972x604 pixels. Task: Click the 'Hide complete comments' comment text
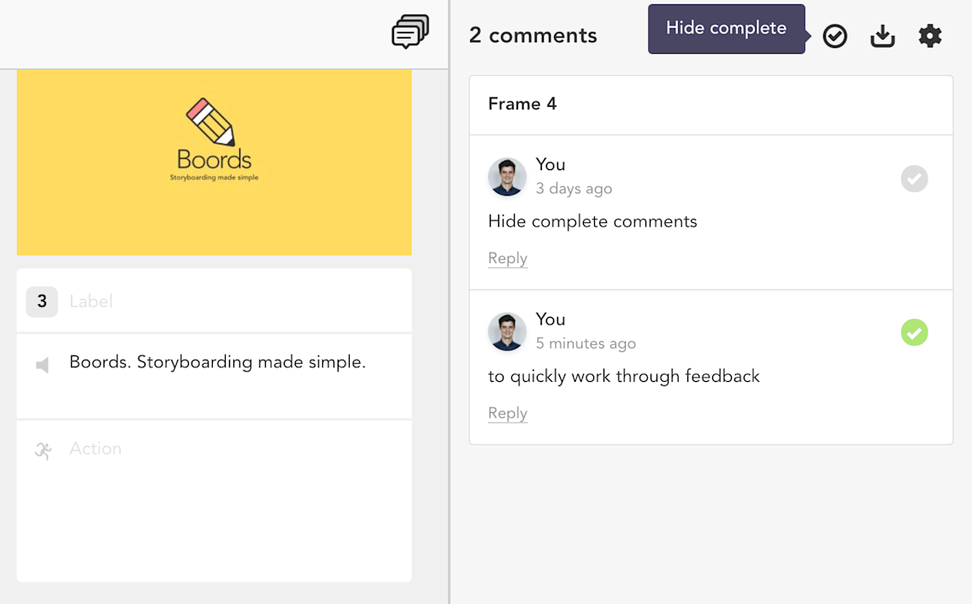pyautogui.click(x=592, y=222)
